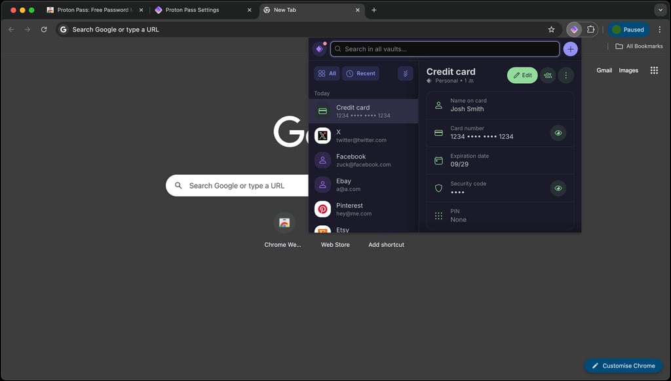Click twitter@twitter.com in item list
Screen dimensions: 671x381
(x=361, y=140)
